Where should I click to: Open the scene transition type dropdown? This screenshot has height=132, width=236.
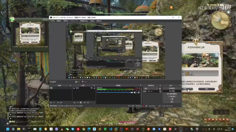coord(151,89)
